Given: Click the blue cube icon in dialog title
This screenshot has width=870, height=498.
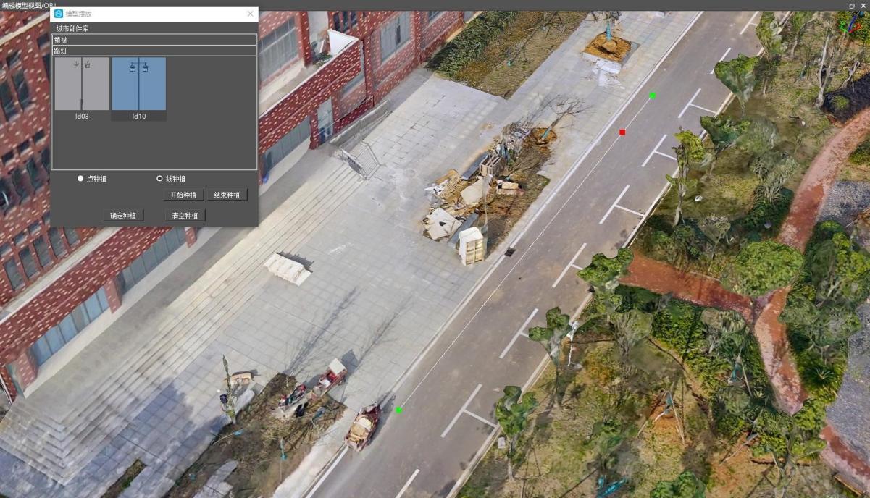Looking at the screenshot, I should tap(59, 14).
